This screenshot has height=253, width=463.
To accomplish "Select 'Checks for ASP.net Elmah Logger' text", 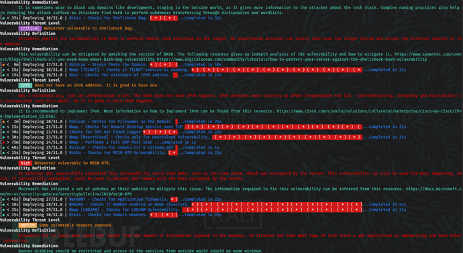I will [105, 132].
